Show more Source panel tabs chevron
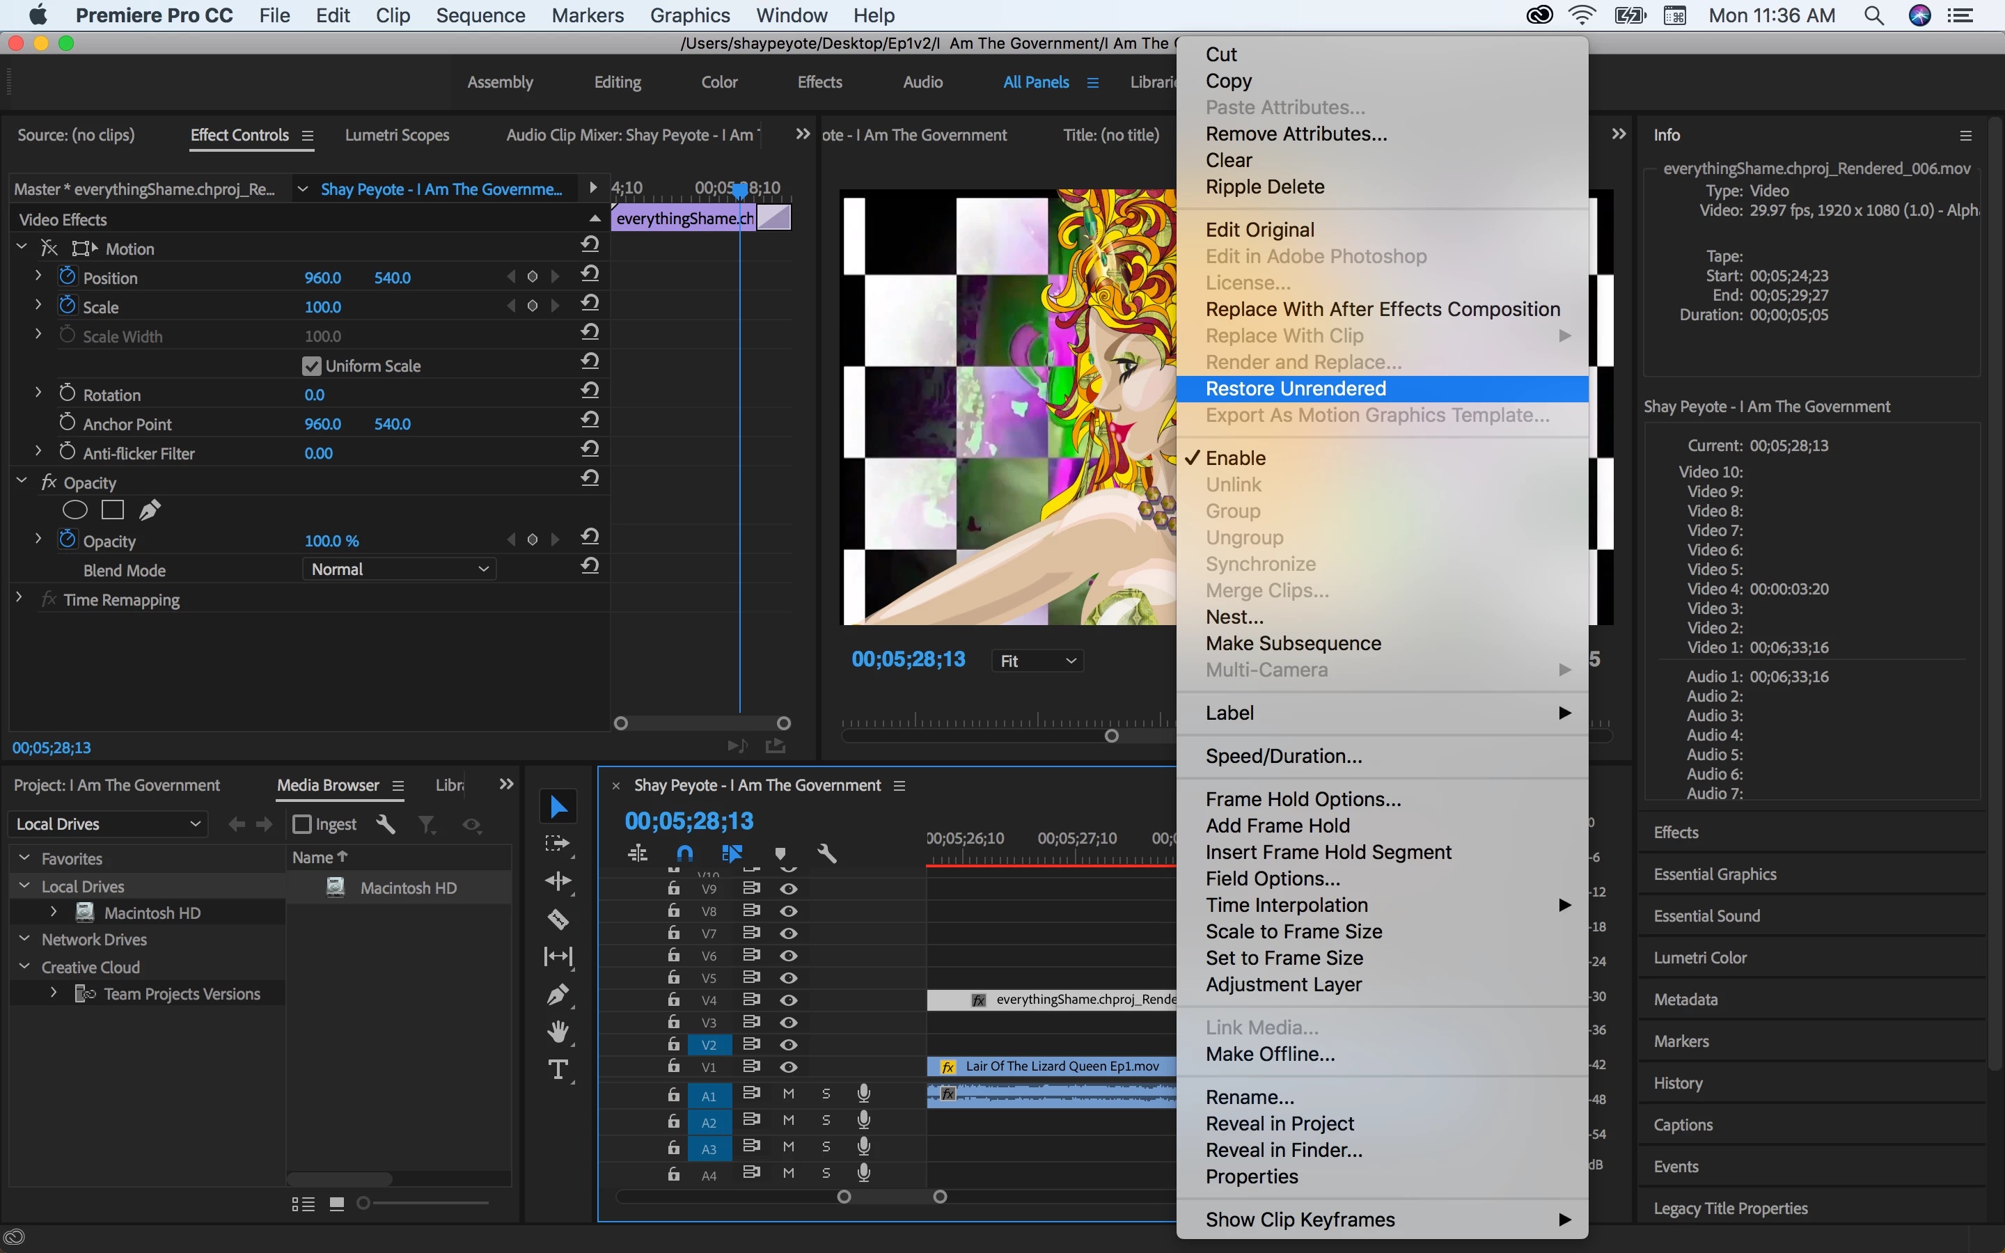Screen dimensions: 2005x1253 802,134
